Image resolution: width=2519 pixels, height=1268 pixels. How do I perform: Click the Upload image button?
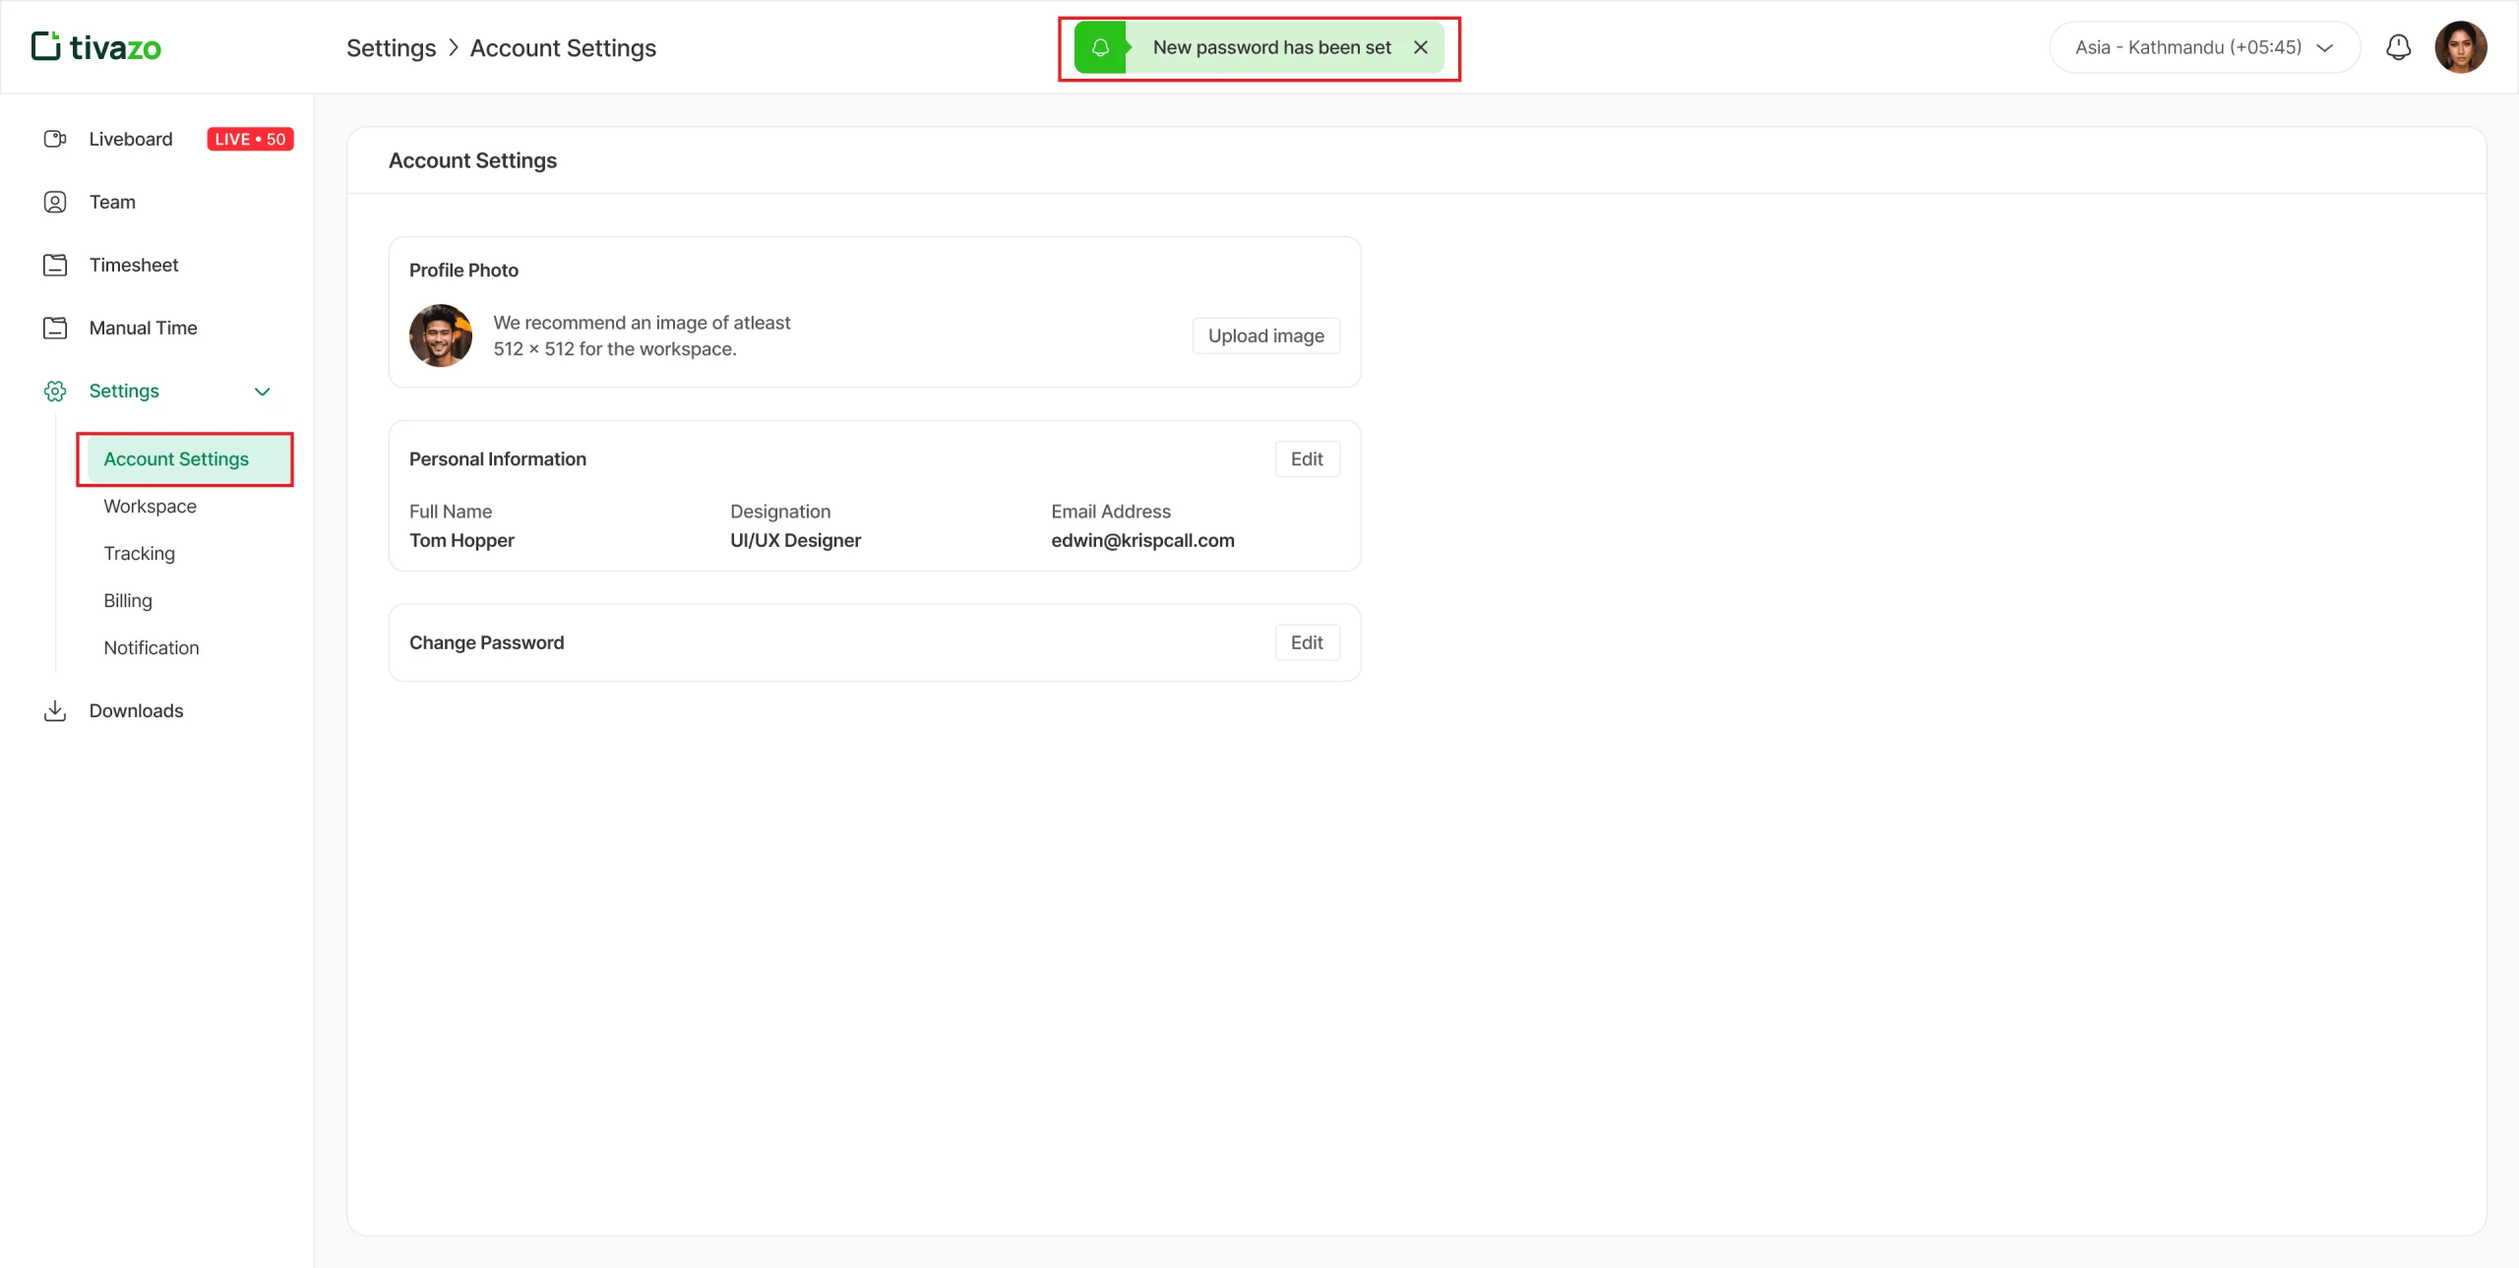(x=1265, y=335)
